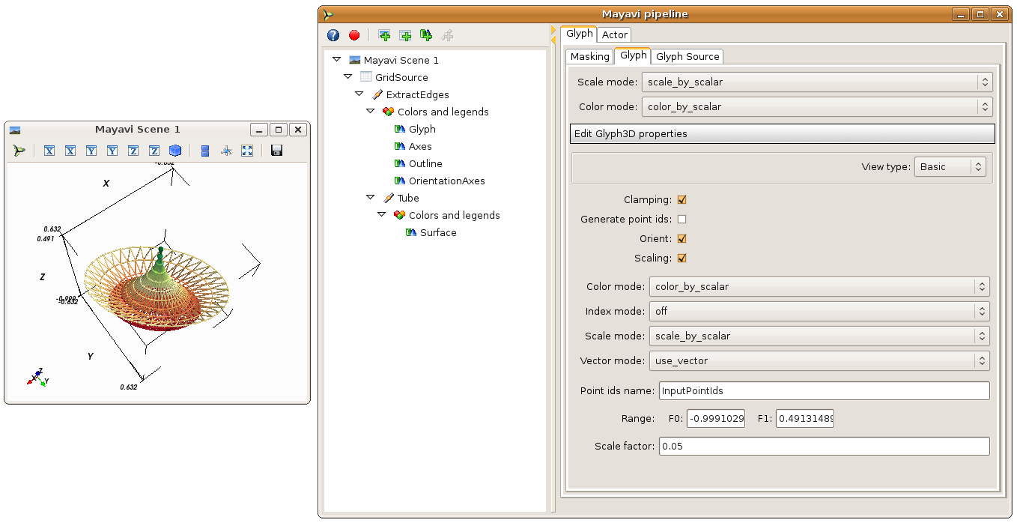Open the Mayavi pipeline icon in scene toolbar
Screen dimensions: 1017x523
[19, 151]
